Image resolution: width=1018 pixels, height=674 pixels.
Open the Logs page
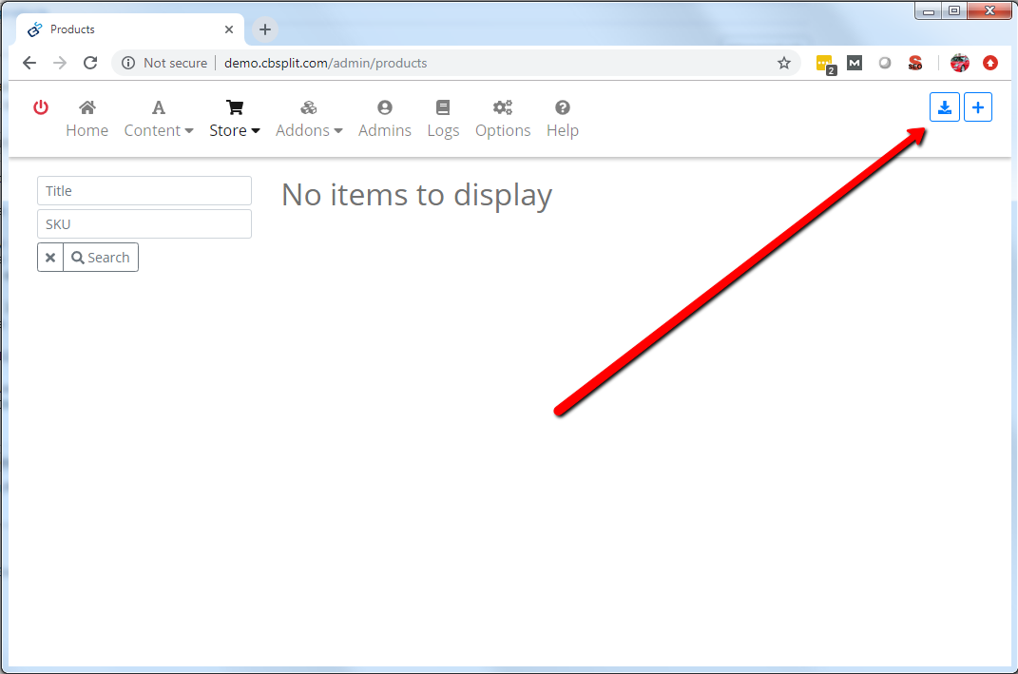click(x=443, y=120)
